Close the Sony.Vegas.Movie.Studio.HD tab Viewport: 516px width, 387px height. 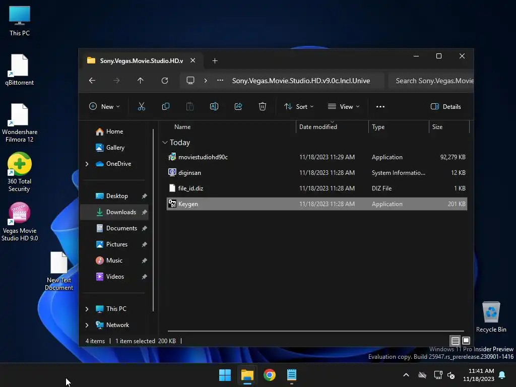coord(193,60)
